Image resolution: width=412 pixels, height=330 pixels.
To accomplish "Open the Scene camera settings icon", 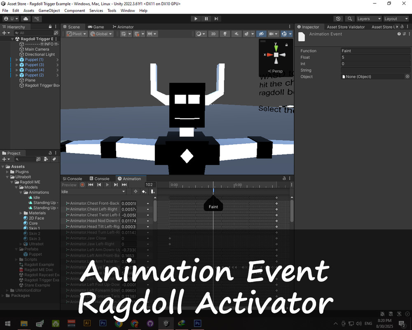I will 272,34.
